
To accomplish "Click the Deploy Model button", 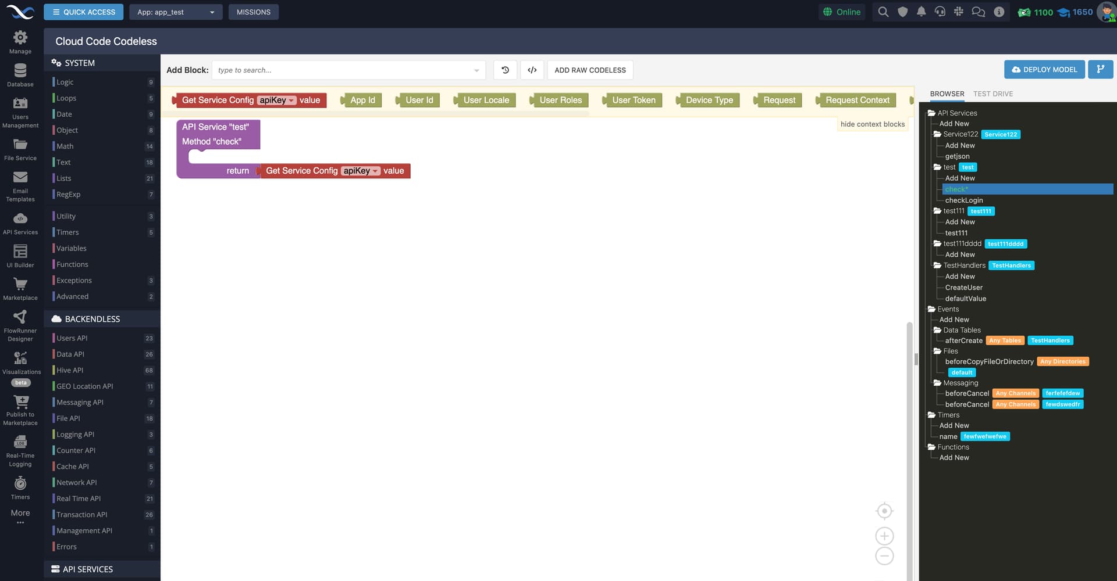I will pyautogui.click(x=1044, y=70).
